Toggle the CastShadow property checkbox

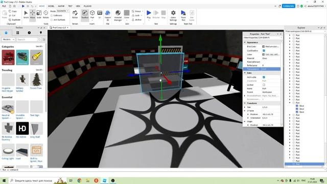264,51
